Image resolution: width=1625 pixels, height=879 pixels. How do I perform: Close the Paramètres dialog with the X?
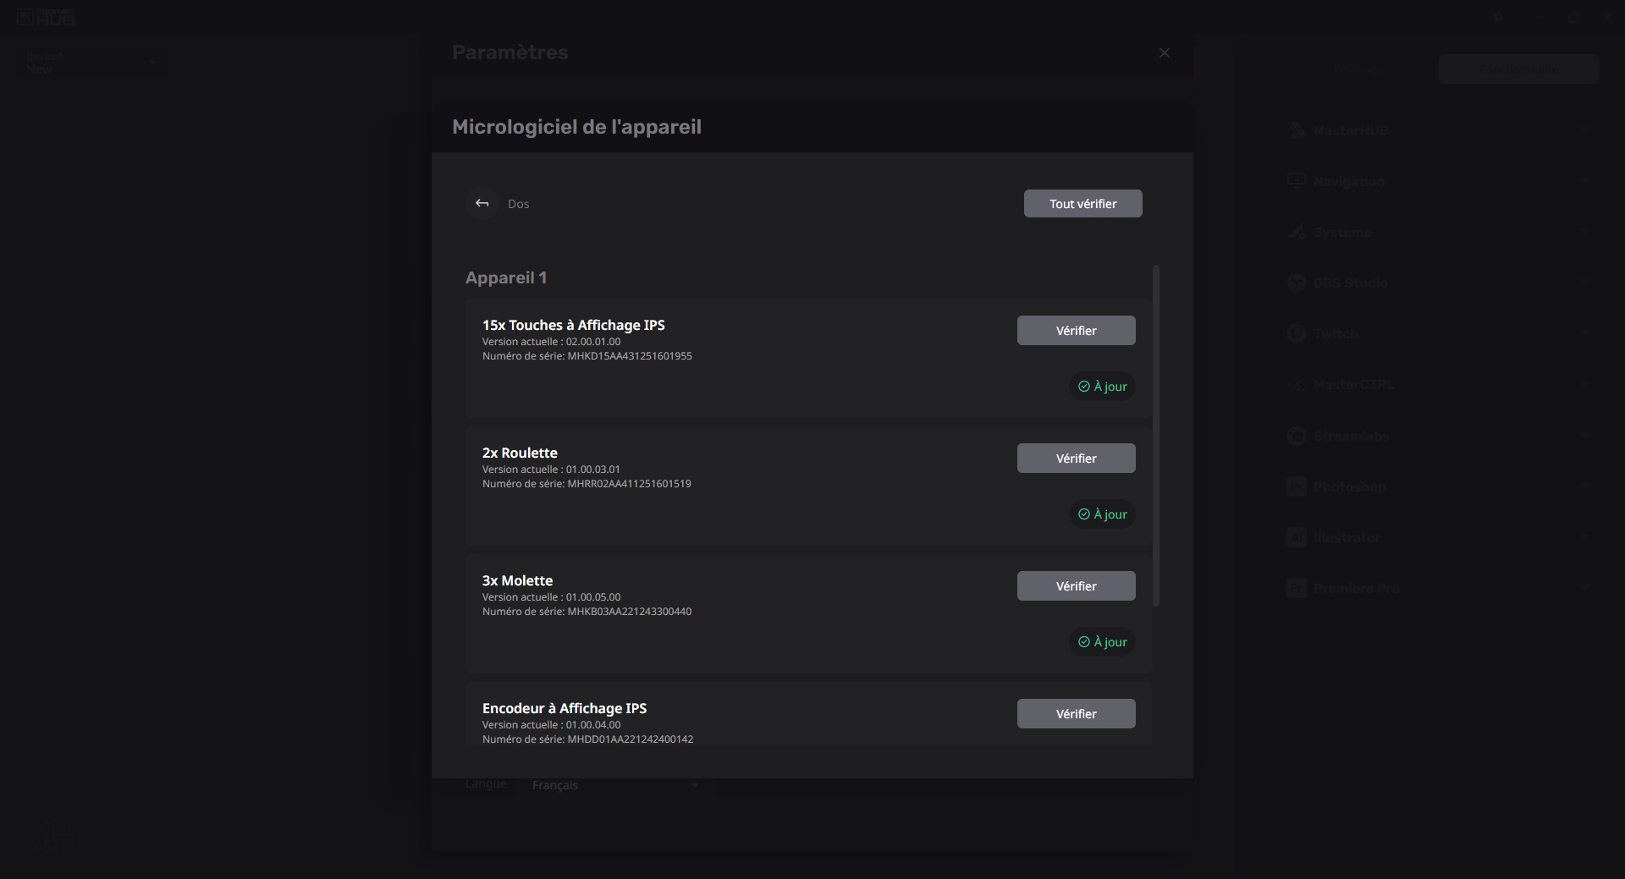point(1164,53)
